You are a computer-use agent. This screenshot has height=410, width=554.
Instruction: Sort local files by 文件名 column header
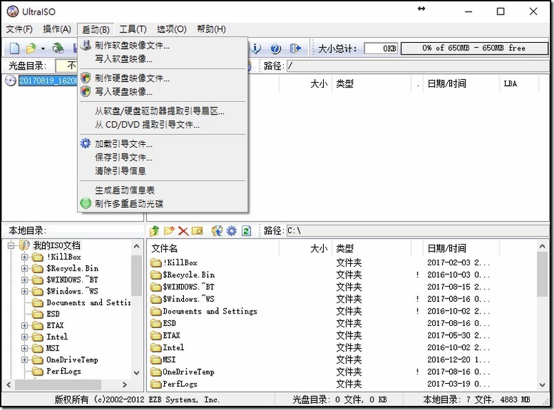pos(213,249)
